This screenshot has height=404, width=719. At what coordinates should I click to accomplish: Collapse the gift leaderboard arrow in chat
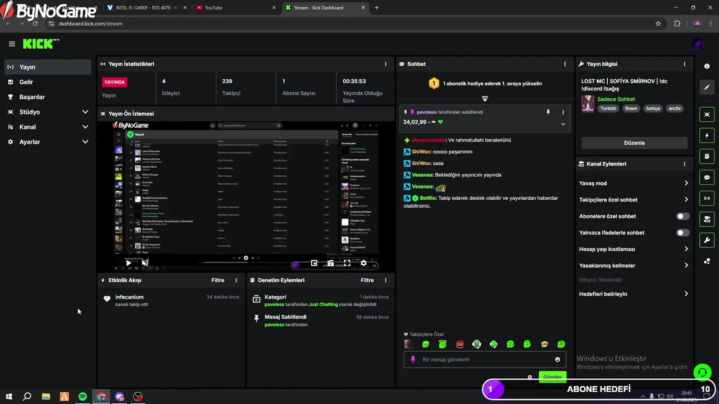point(485,99)
